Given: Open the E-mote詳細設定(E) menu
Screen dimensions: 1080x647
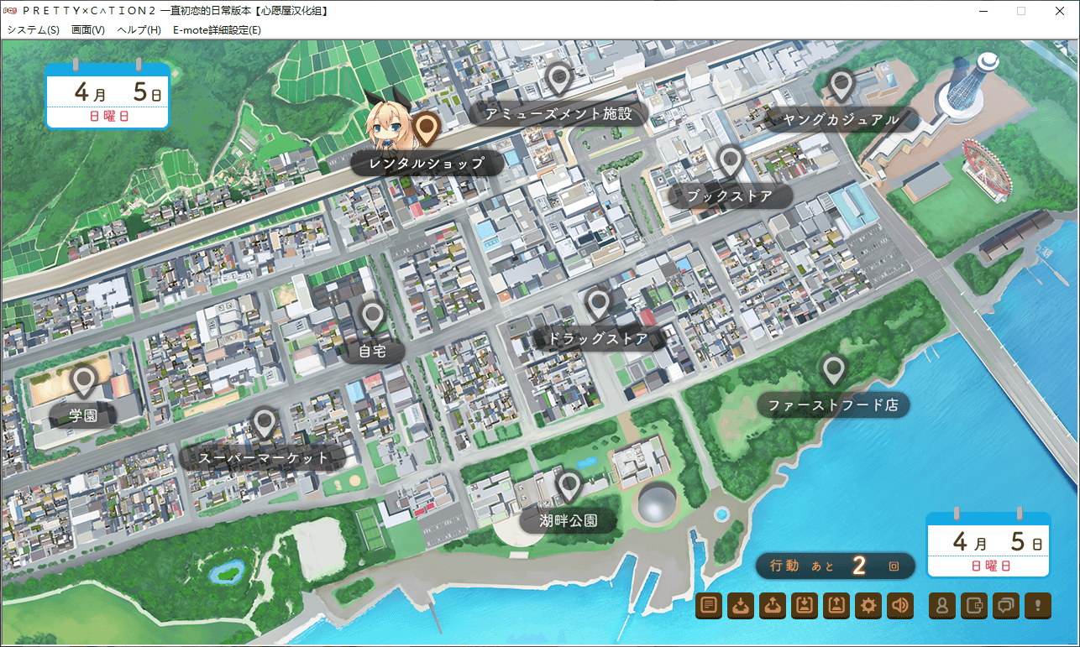Looking at the screenshot, I should click(x=217, y=29).
